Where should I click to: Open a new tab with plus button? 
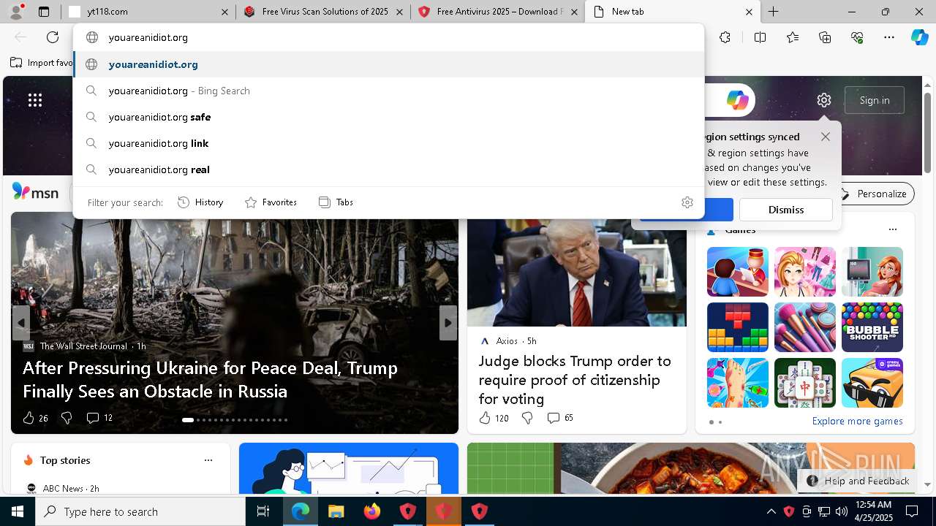pos(773,12)
